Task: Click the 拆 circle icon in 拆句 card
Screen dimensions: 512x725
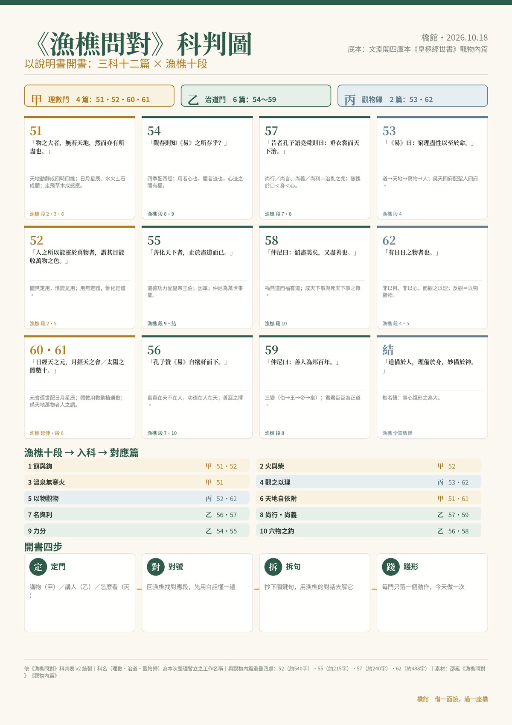Action: (273, 566)
